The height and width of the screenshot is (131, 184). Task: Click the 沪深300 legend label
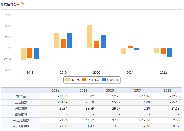pos(112,80)
